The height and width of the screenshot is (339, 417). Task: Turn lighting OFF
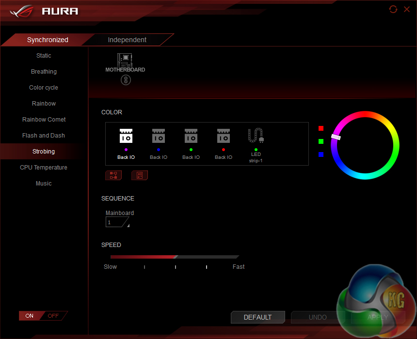[x=53, y=316]
